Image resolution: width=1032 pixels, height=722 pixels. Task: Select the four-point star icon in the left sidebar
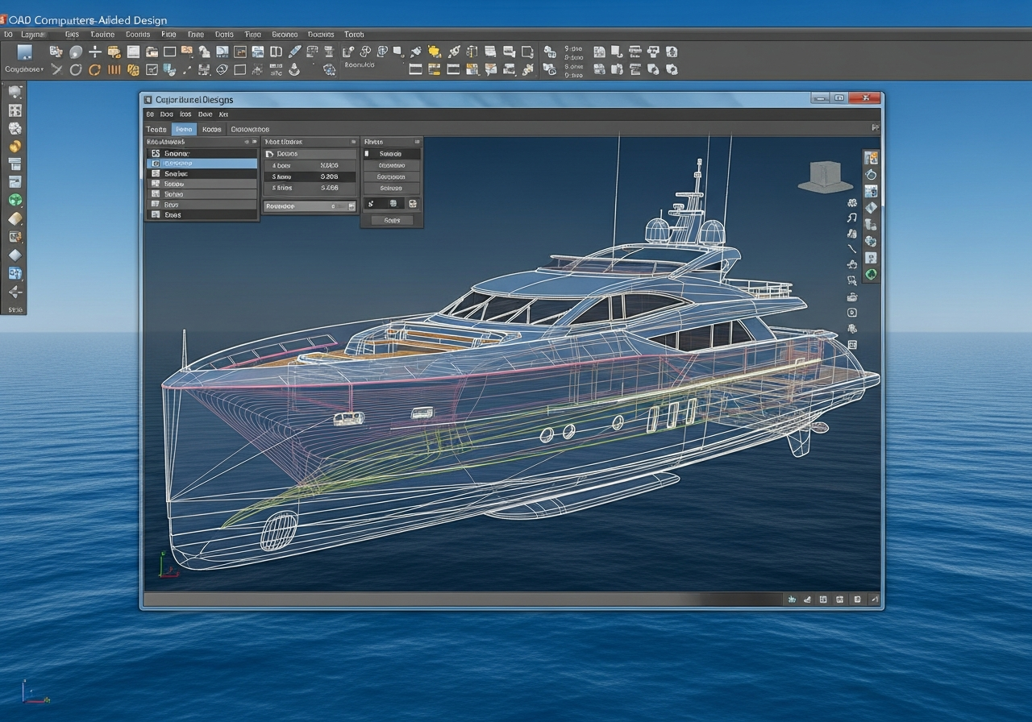(x=15, y=291)
